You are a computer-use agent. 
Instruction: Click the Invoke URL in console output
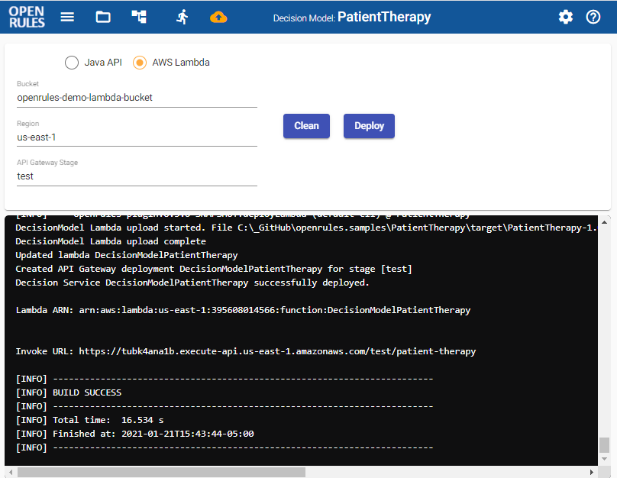tap(275, 351)
